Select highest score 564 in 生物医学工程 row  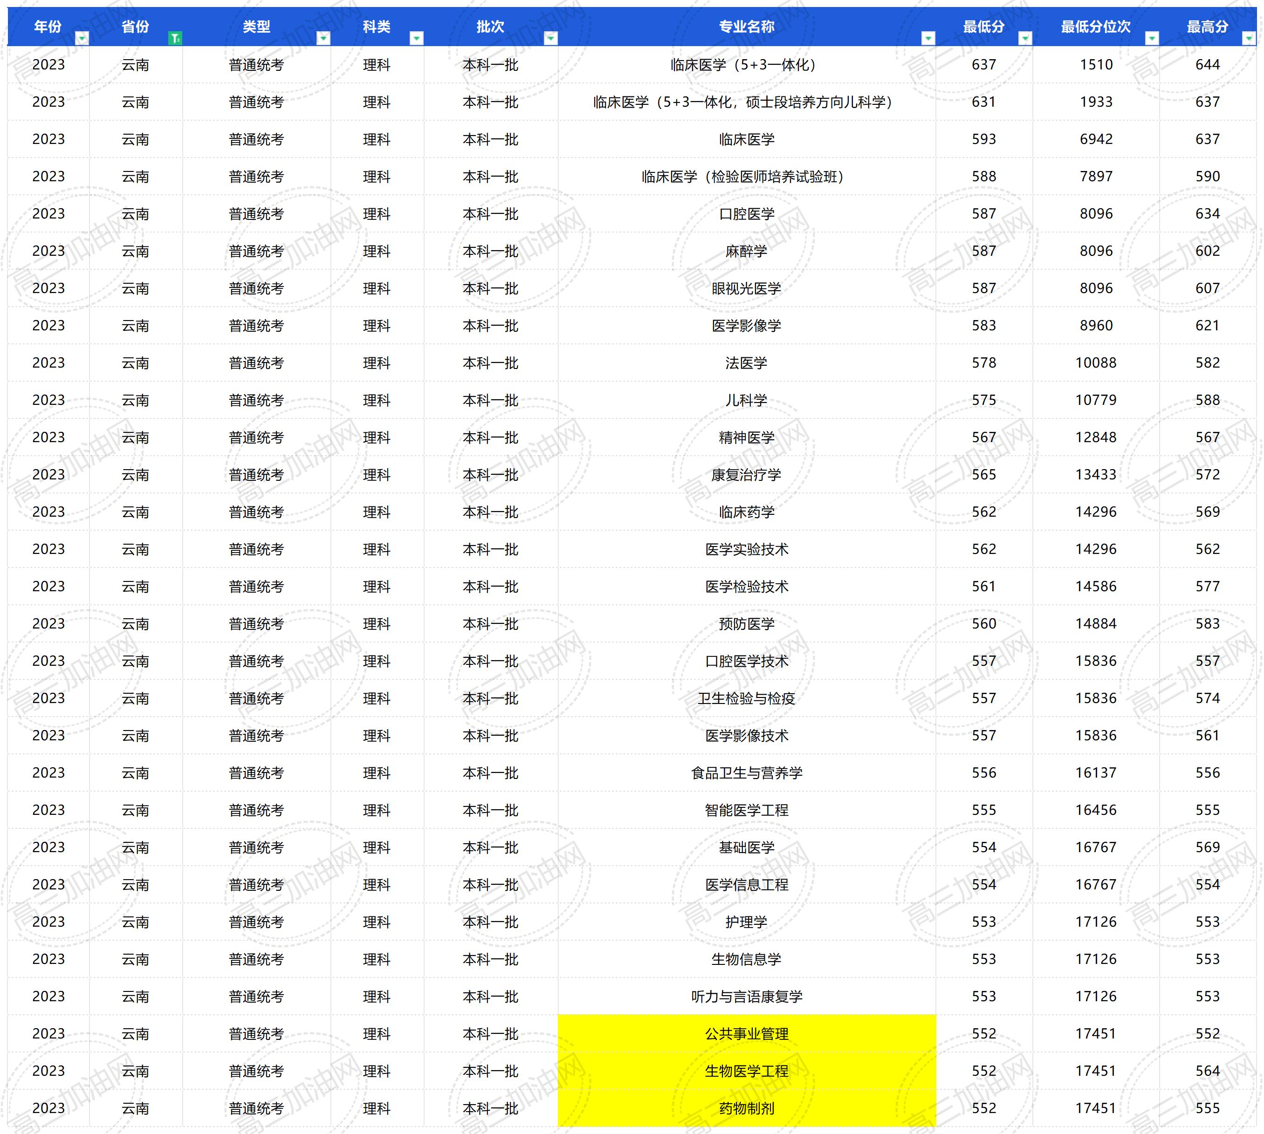(1207, 1071)
